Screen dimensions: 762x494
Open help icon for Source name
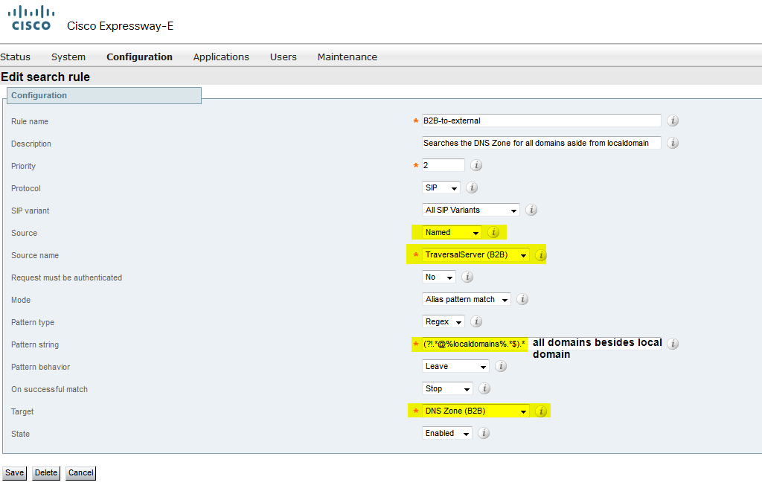pyautogui.click(x=540, y=255)
